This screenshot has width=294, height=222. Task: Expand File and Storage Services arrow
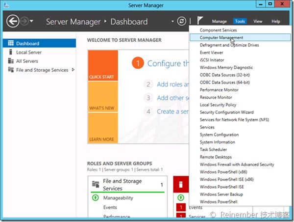[73, 70]
